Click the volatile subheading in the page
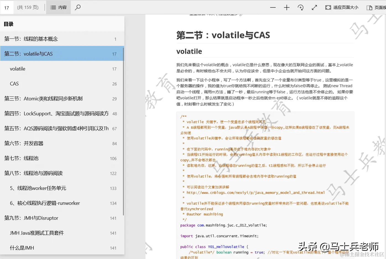 click(x=189, y=51)
